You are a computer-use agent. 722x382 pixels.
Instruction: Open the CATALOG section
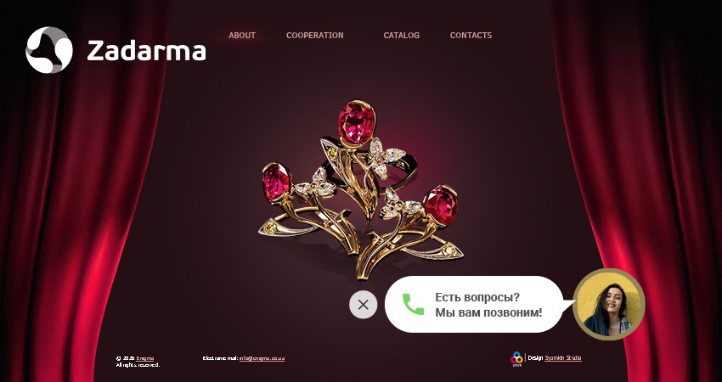pos(402,36)
